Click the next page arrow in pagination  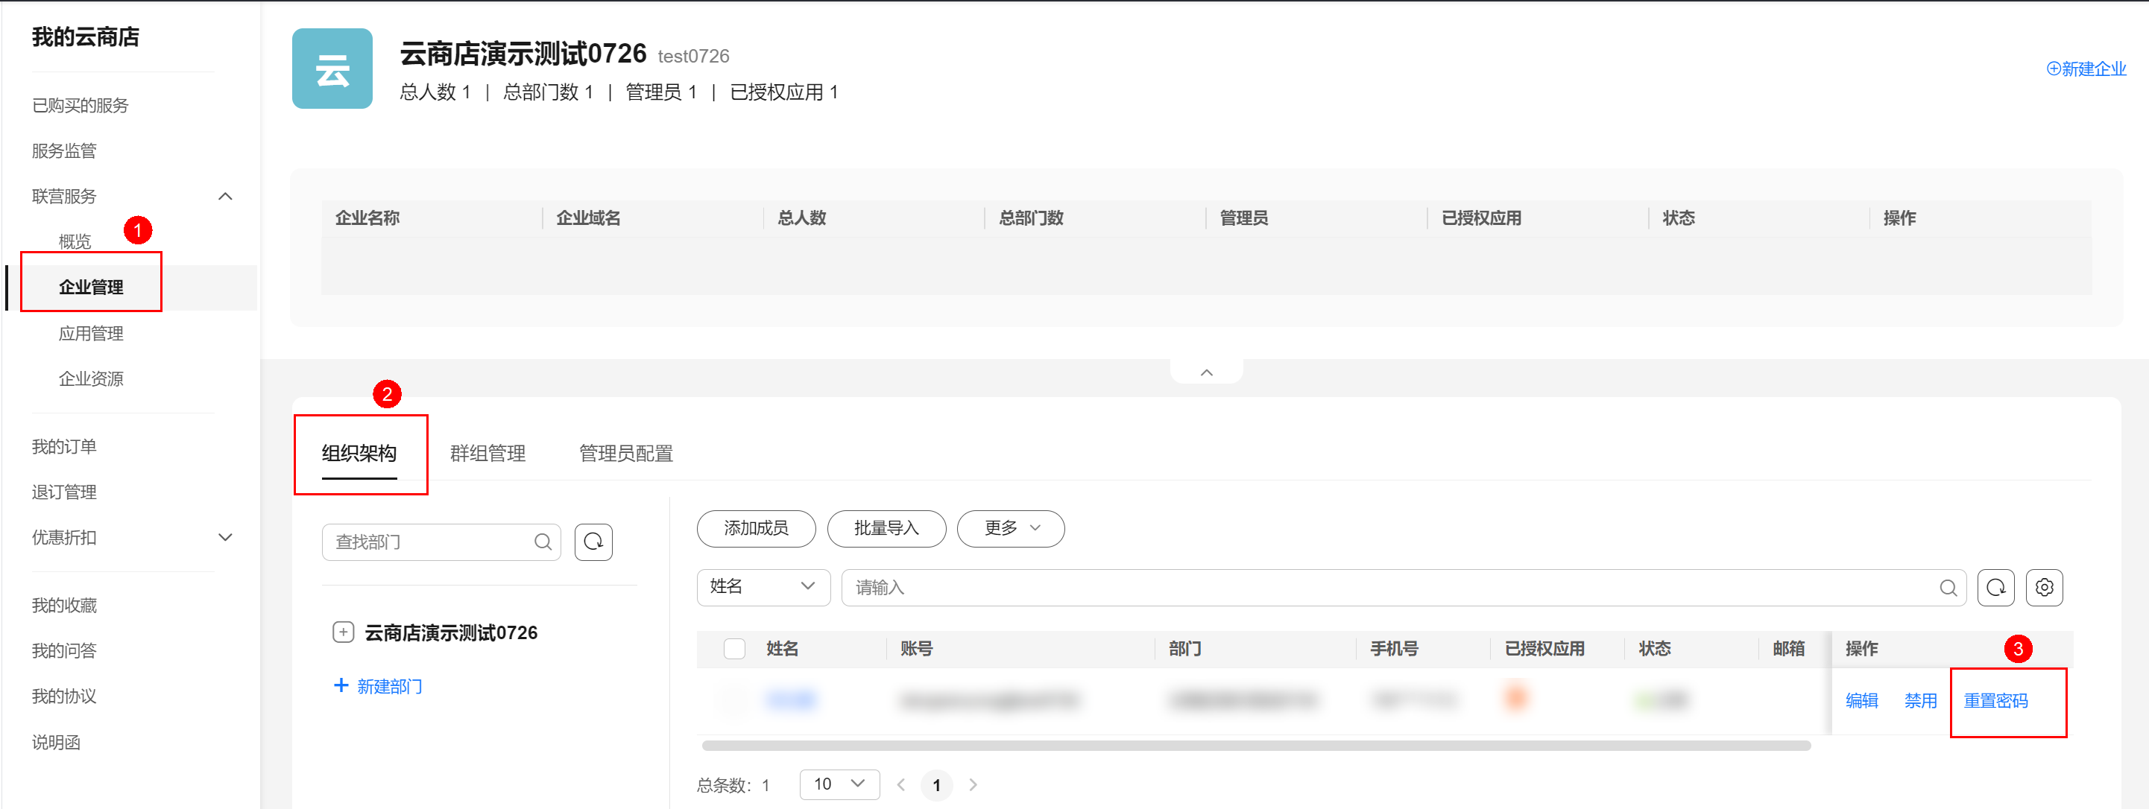coord(973,785)
